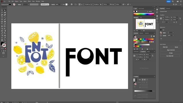Select the Artboard tool
Viewport: 183px width, 103px height.
click(2, 38)
